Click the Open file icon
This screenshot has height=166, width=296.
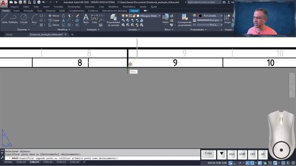tap(16, 2)
